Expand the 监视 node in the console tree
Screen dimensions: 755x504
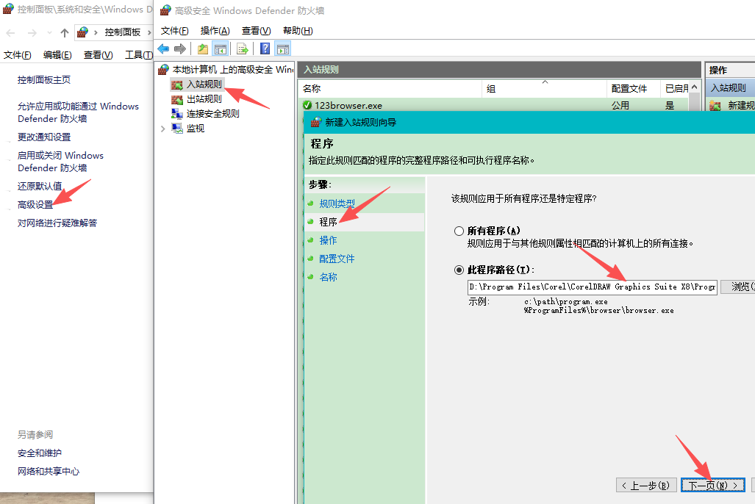164,128
